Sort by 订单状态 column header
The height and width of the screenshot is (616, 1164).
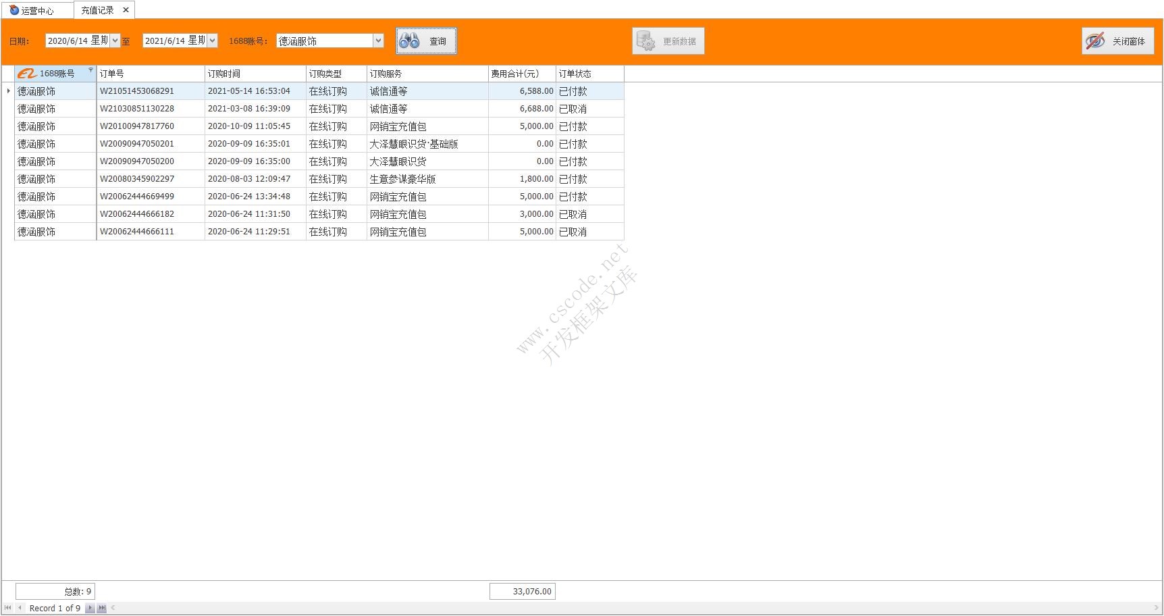[x=589, y=74]
